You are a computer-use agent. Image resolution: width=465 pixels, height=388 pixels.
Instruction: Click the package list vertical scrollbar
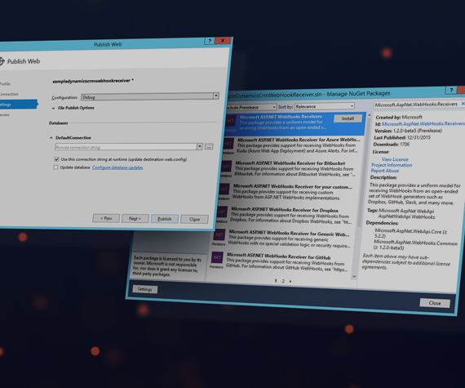pos(363,196)
